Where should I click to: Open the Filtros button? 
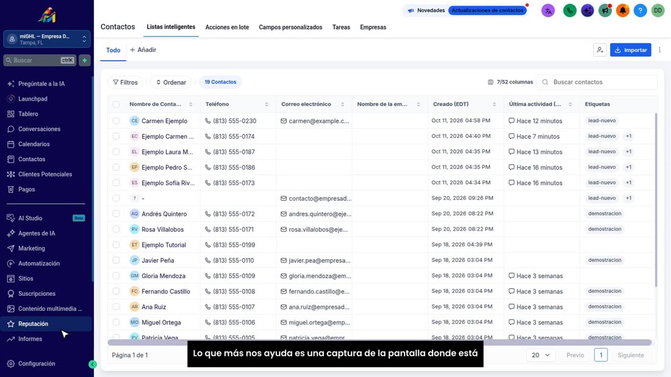pyautogui.click(x=126, y=82)
